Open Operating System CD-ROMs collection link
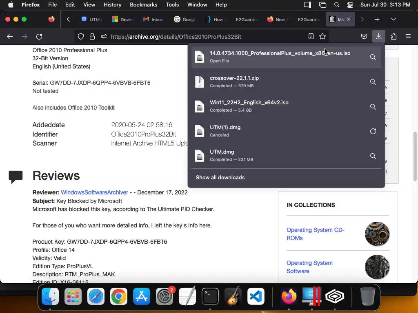 click(x=316, y=234)
